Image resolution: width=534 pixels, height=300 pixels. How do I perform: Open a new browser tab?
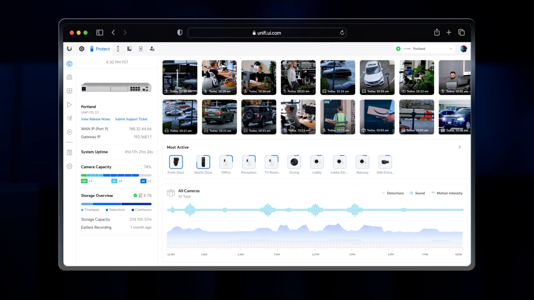click(449, 32)
